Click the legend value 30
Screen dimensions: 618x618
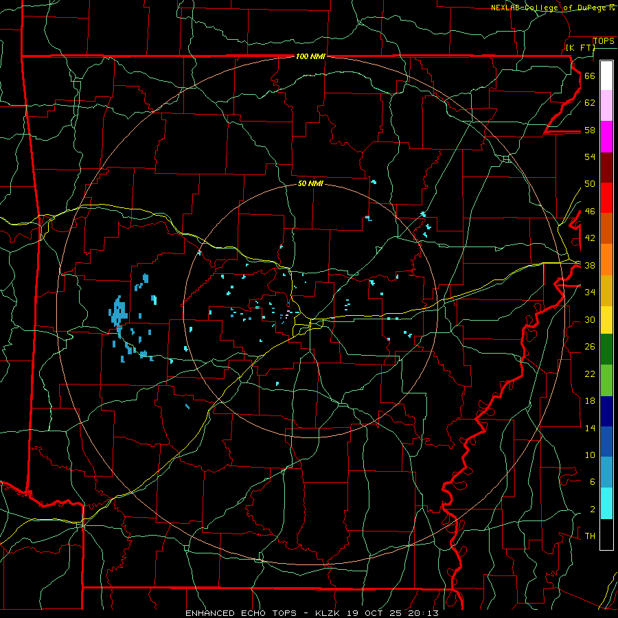coord(590,319)
